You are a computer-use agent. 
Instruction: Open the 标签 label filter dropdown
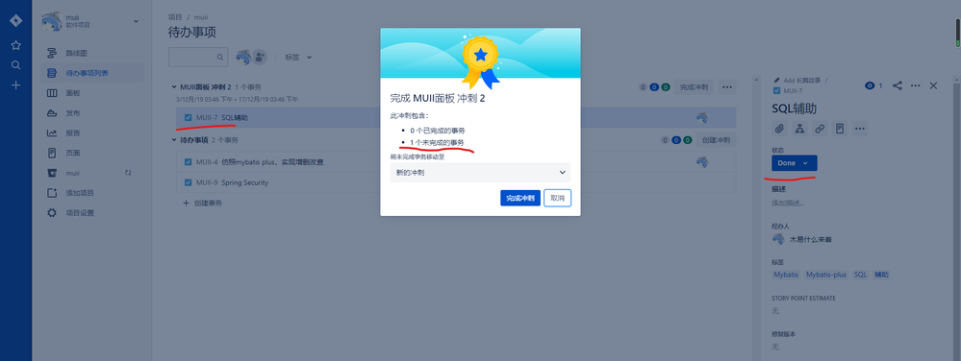[298, 57]
